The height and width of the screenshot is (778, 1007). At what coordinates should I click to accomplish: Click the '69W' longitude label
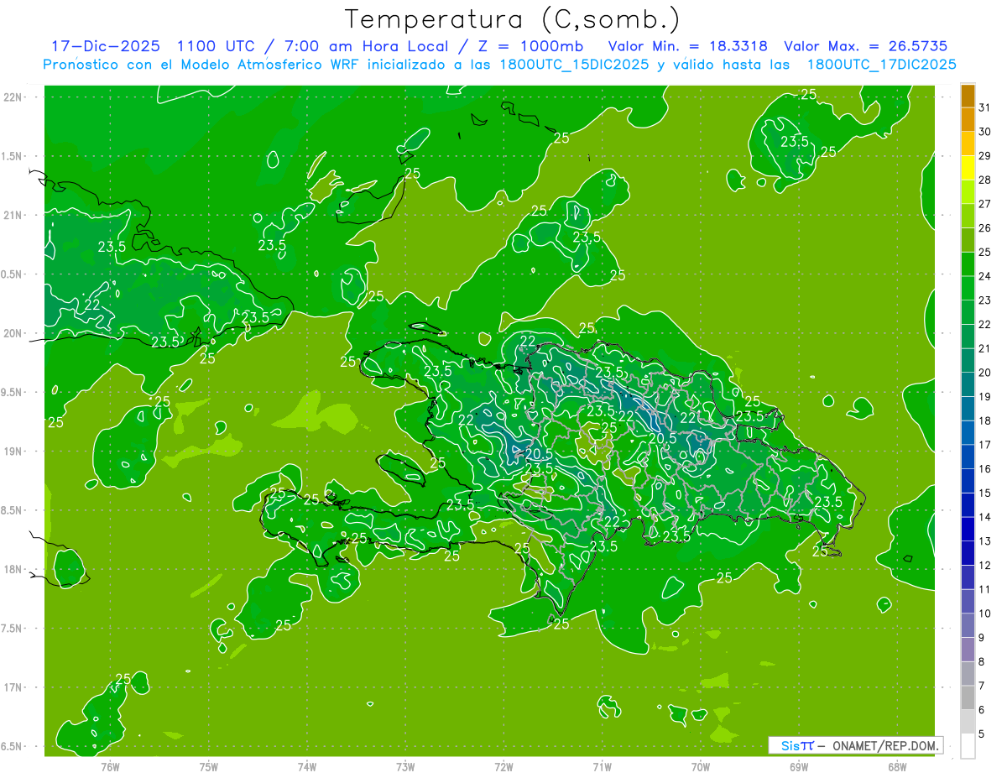[799, 766]
